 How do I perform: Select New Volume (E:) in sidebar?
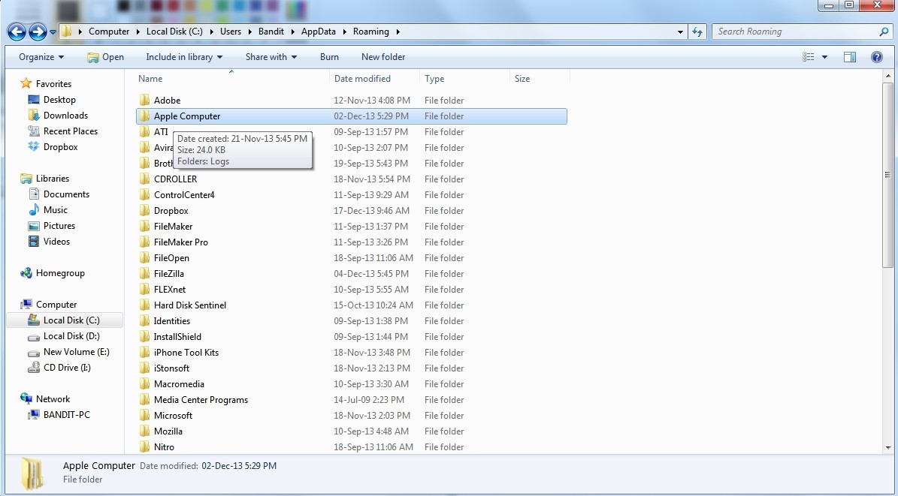pyautogui.click(x=76, y=352)
